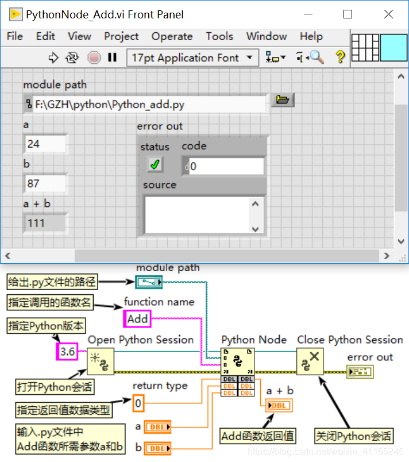409x462 pixels.
Task: Open the Tools menu
Action: [x=219, y=36]
